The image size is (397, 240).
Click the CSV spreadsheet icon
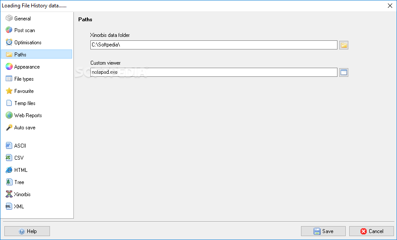click(9, 158)
